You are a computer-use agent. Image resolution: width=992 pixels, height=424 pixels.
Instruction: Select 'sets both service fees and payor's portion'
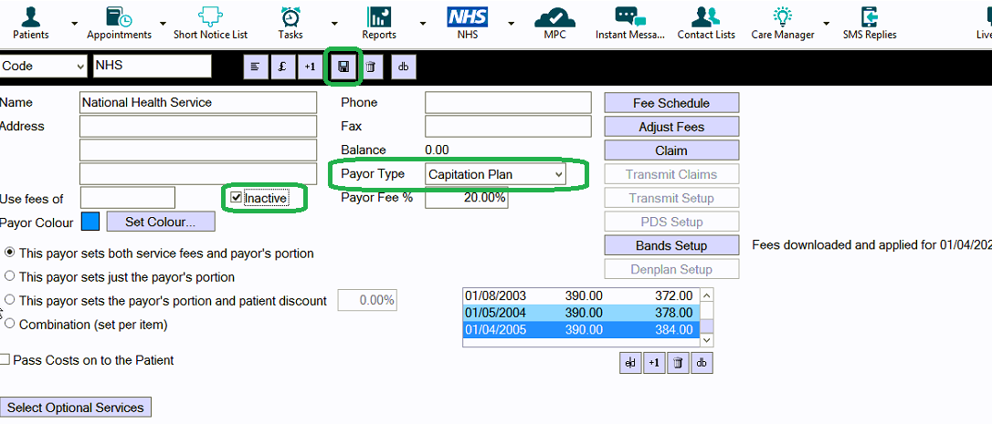pos(9,253)
